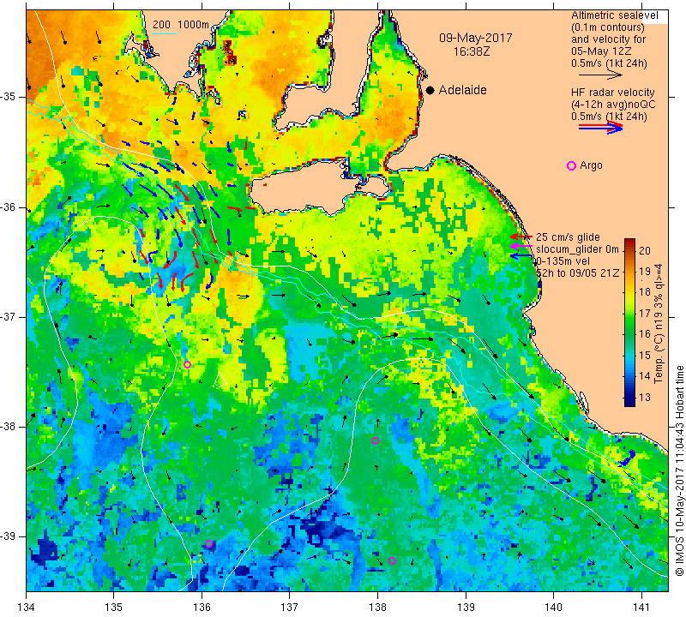Click the Argo float marker near 138E 38.1S
Image resolution: width=686 pixels, height=617 pixels.
tap(375, 440)
